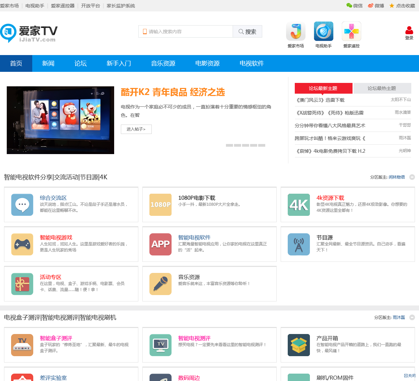Image resolution: width=419 pixels, height=381 pixels.
Task: Click the 爱家TV site logo
Action: point(29,33)
